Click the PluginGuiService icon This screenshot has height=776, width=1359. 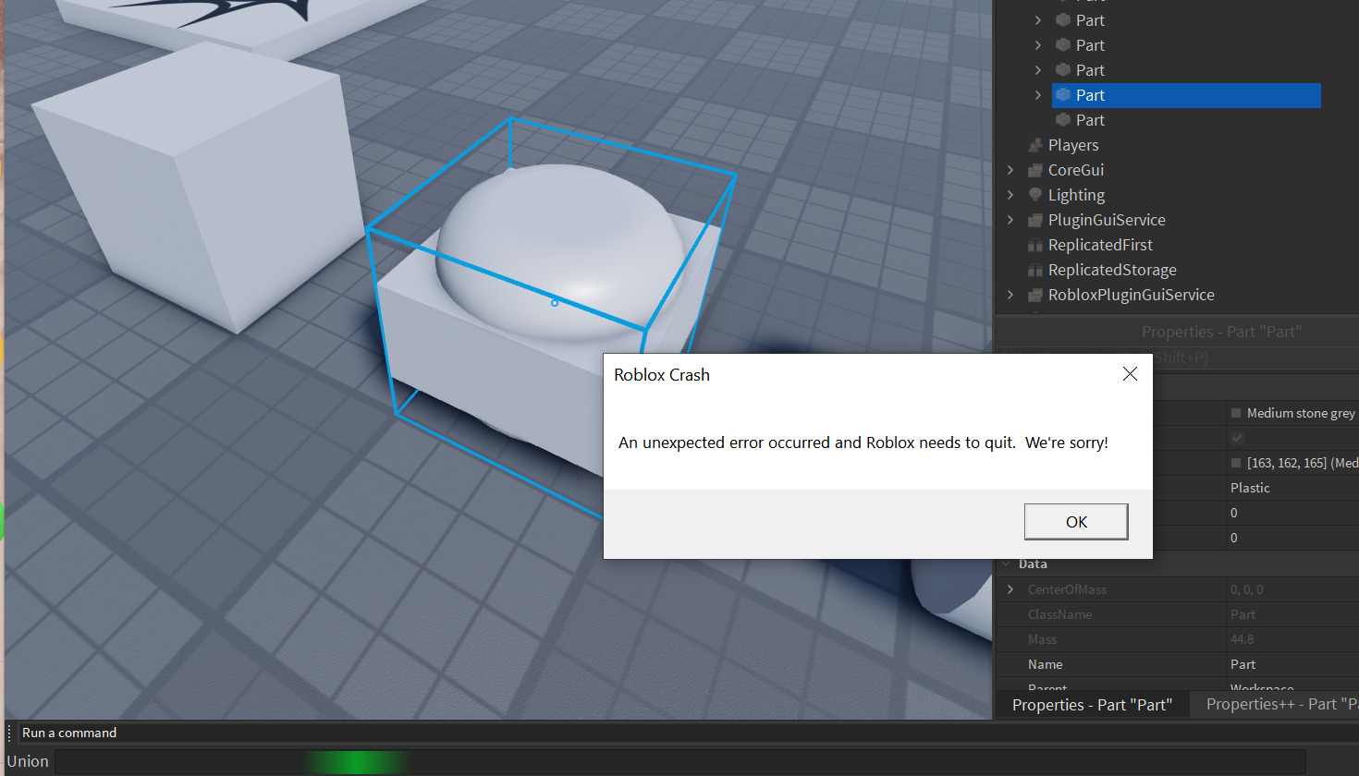pyautogui.click(x=1035, y=219)
